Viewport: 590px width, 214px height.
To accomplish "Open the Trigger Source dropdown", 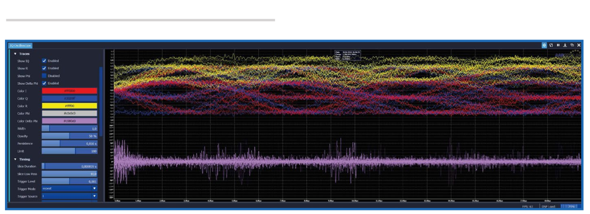I will pyautogui.click(x=69, y=196).
